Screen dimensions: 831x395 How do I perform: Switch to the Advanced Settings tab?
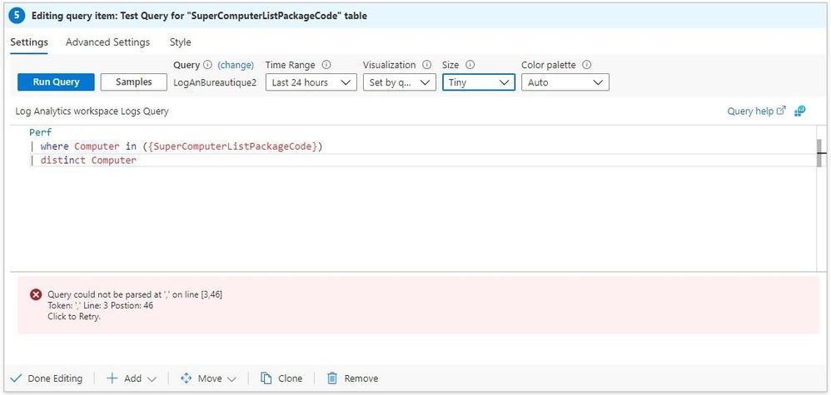107,42
